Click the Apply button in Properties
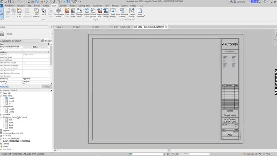The height and width of the screenshot is (156, 277). pos(47,87)
